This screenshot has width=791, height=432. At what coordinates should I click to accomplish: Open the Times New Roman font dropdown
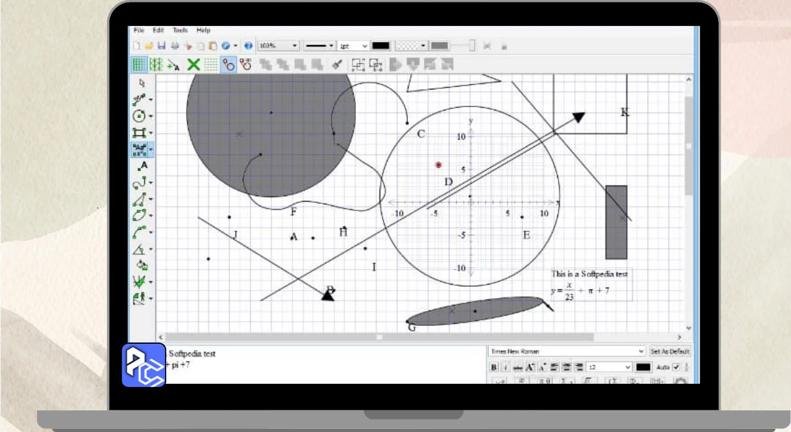pos(567,351)
